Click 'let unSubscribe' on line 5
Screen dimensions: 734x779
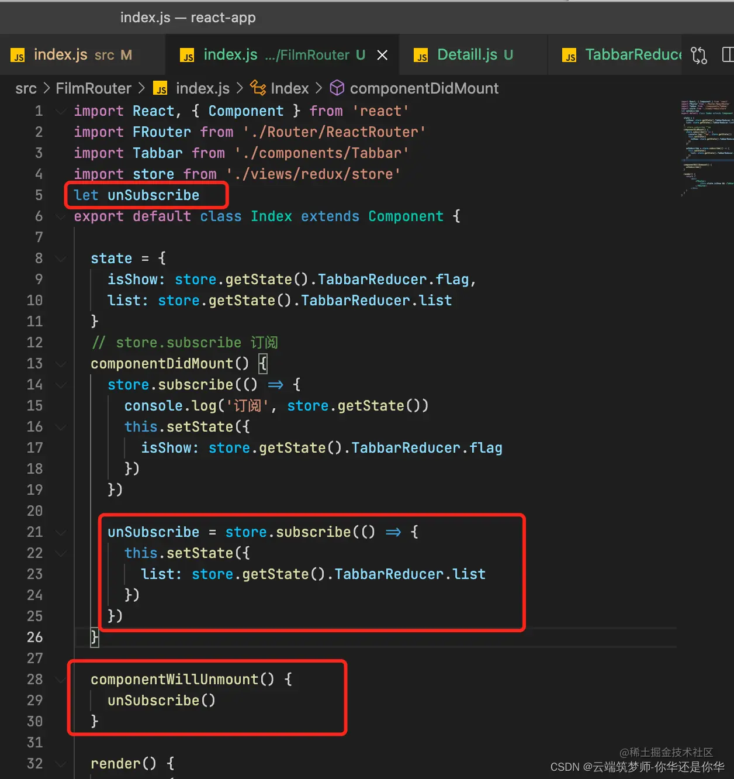coord(137,195)
